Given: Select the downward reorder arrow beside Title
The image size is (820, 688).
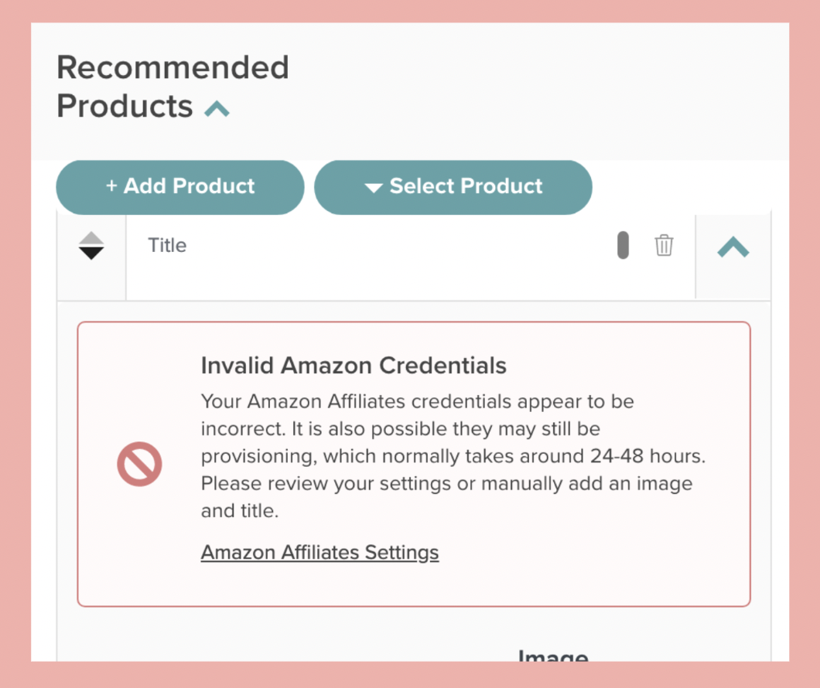Looking at the screenshot, I should click(91, 252).
